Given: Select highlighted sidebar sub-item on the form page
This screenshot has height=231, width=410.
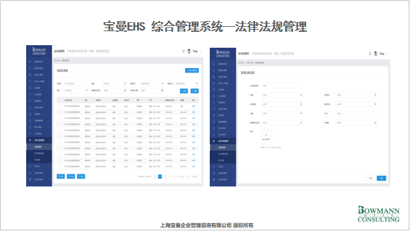Looking at the screenshot, I should click(x=223, y=148).
